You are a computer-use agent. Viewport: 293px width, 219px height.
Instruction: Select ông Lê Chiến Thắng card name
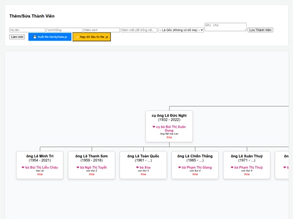(x=195, y=156)
